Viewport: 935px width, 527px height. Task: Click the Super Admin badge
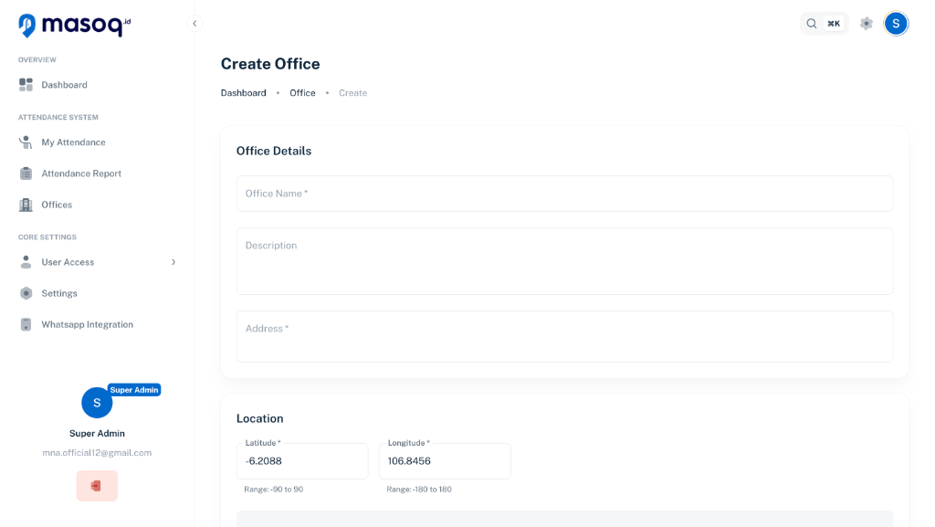point(134,389)
